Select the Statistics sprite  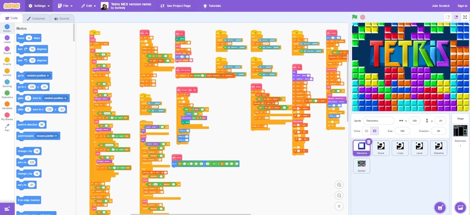pyautogui.click(x=439, y=148)
